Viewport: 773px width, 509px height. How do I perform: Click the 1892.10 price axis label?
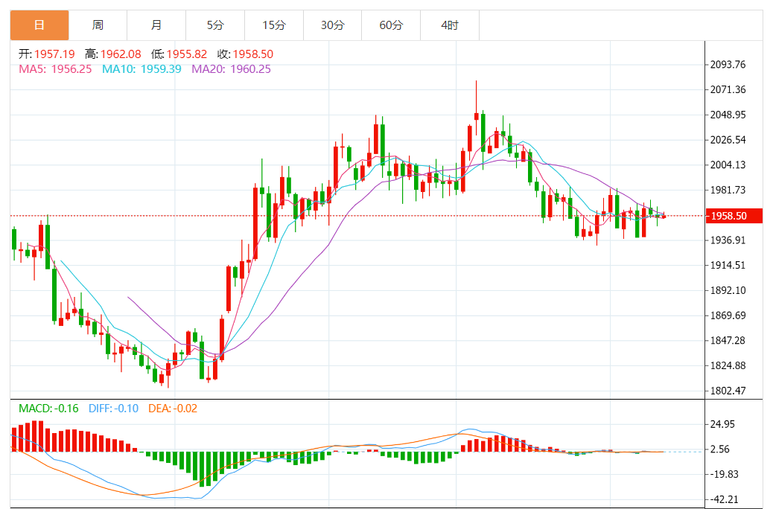tap(728, 290)
